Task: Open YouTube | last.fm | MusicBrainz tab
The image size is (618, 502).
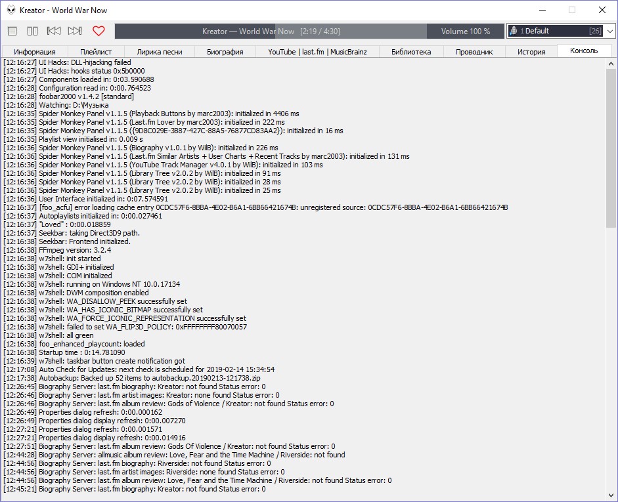Action: (317, 52)
